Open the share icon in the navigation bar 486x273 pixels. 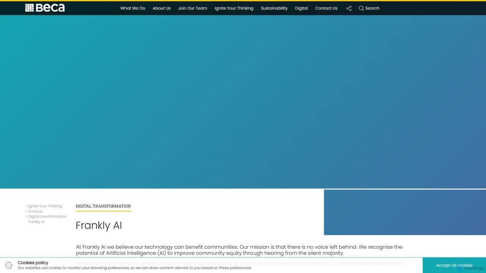(349, 8)
